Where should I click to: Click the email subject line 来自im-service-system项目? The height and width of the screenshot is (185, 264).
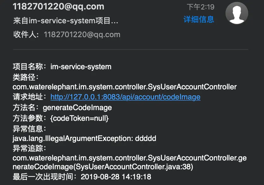(x=66, y=21)
